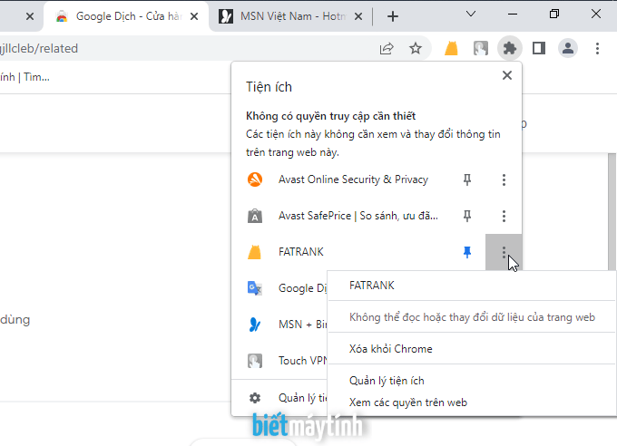
Task: Click the address bar URL field
Action: tap(187, 48)
